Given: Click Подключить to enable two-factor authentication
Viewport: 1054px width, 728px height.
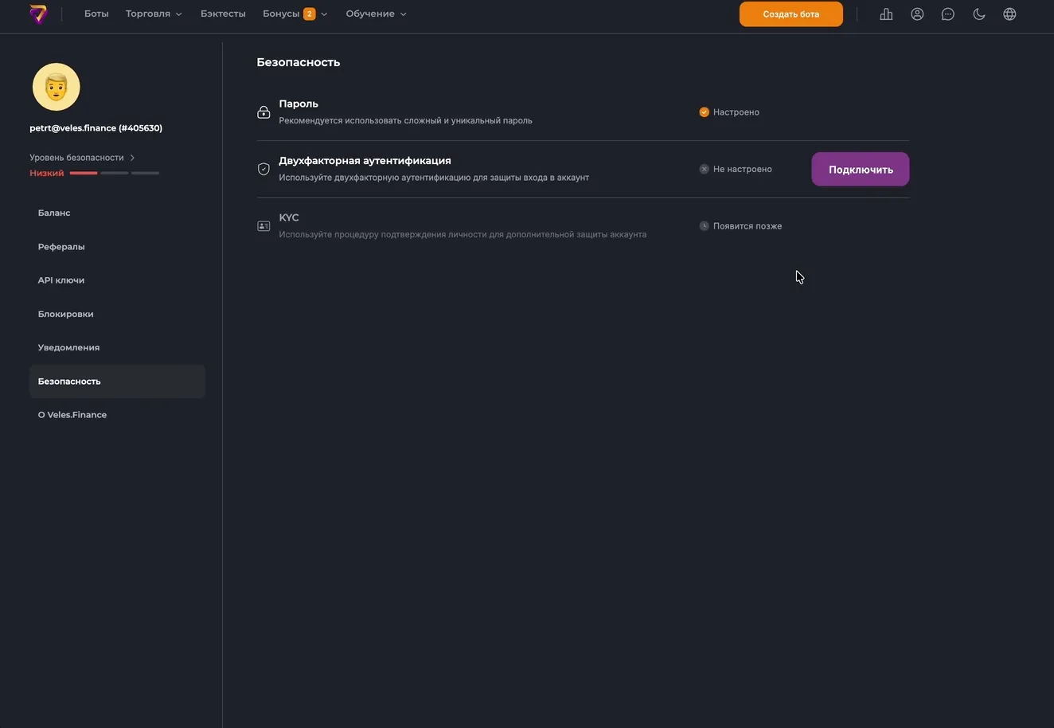Looking at the screenshot, I should 860,170.
